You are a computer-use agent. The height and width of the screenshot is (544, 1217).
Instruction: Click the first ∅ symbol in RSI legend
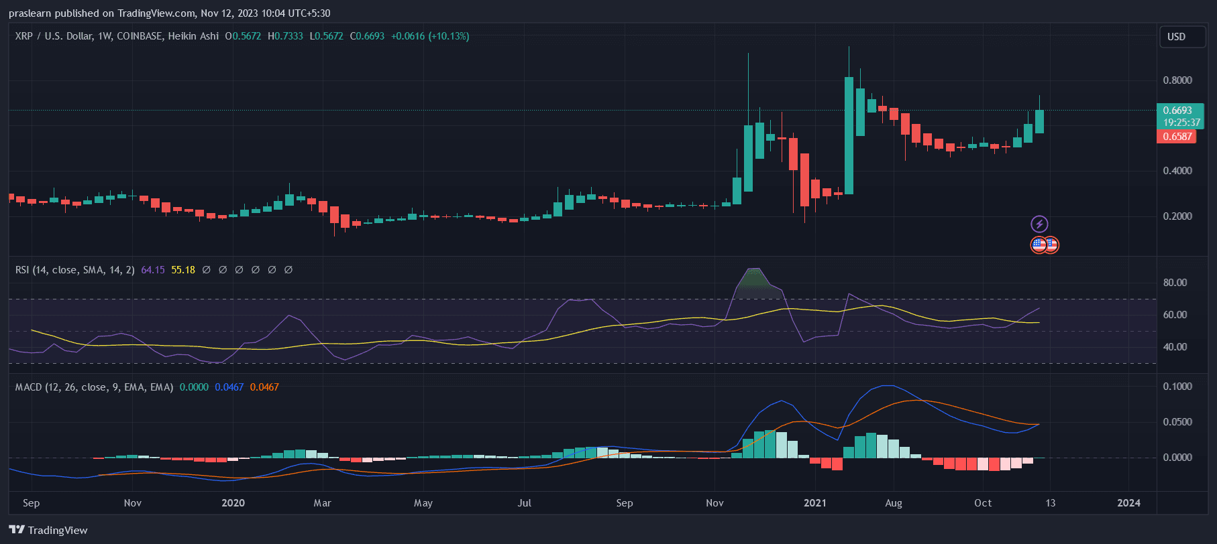pyautogui.click(x=207, y=270)
